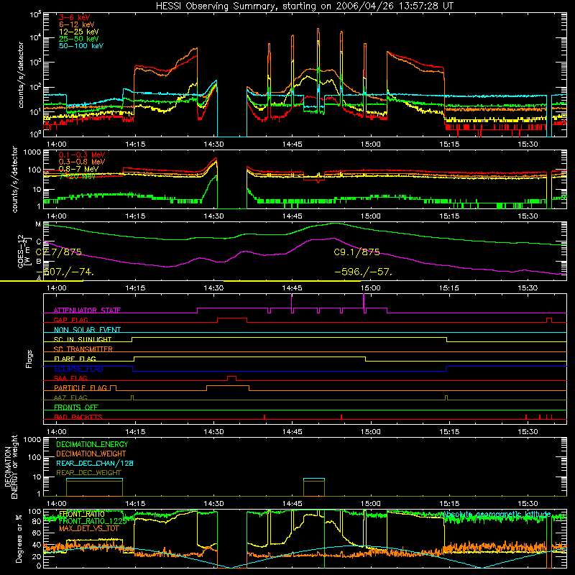Click the 15:00 tick under GOES panel
This screenshot has width=575, height=575.
(371, 288)
